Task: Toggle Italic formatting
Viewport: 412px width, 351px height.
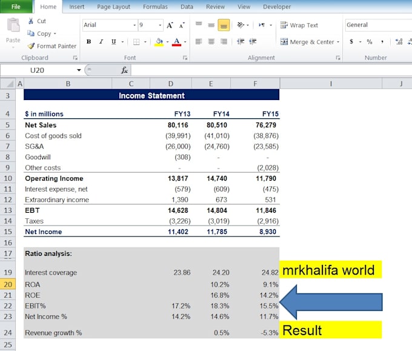Action: coord(101,42)
